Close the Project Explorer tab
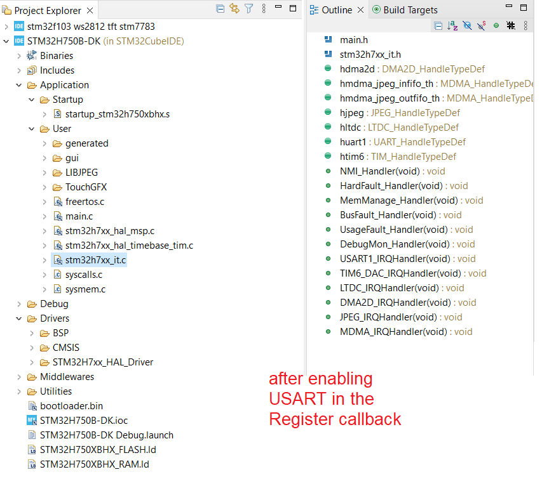The height and width of the screenshot is (479, 542). [x=90, y=11]
